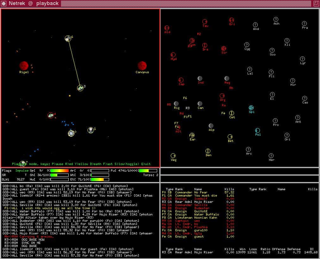Select Aldebaran planet icon on galaxy map
The height and width of the screenshot is (259, 320).
pyautogui.click(x=167, y=28)
